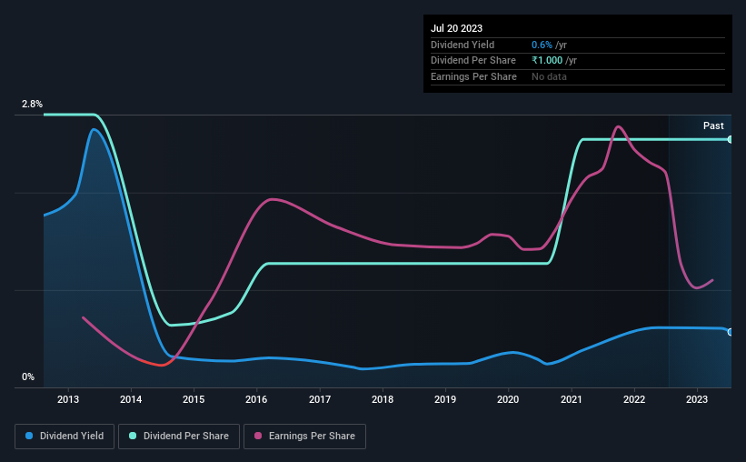Click the ₹1.000 dividend per share value
Image resolution: width=746 pixels, height=462 pixels.
547,61
